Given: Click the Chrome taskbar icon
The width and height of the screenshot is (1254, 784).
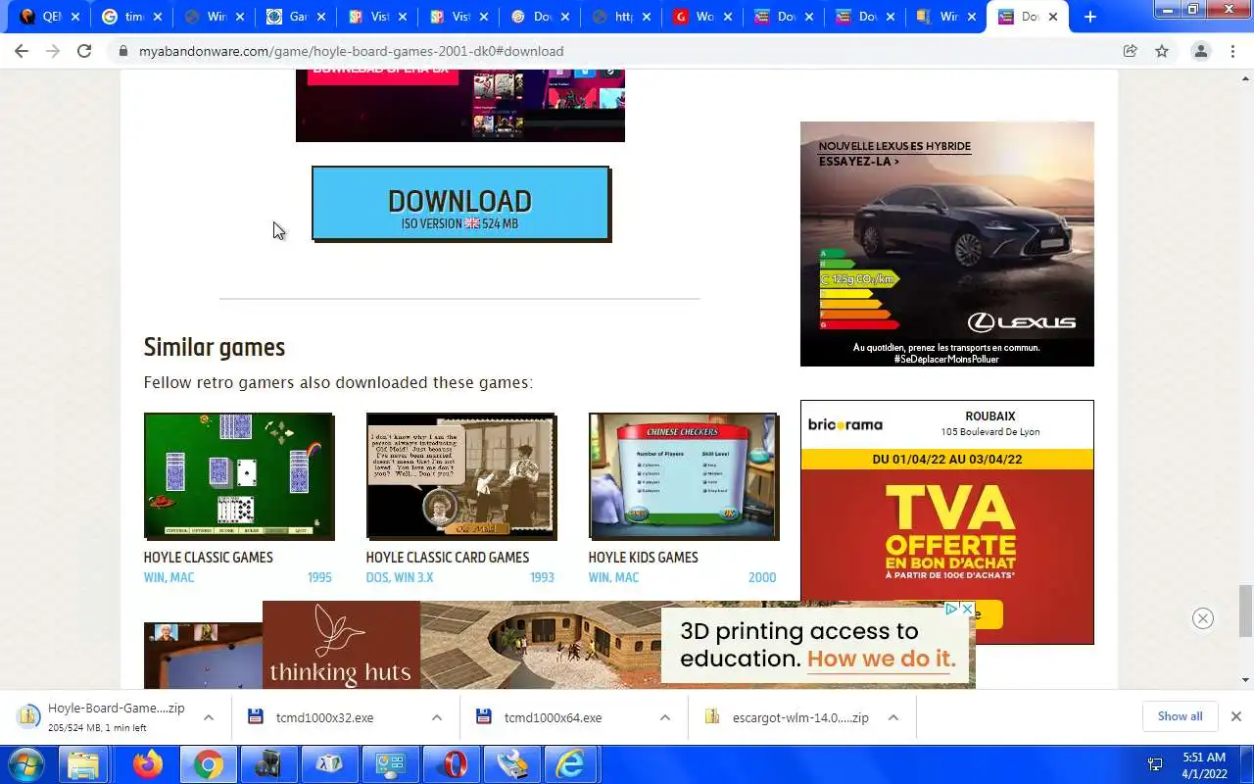Looking at the screenshot, I should click(208, 764).
